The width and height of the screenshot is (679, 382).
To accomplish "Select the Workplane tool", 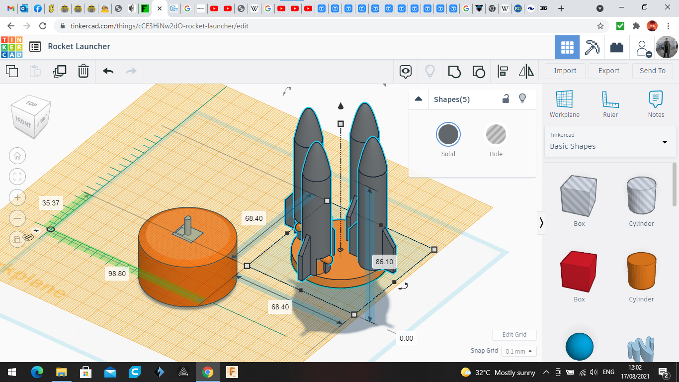I will [x=564, y=104].
